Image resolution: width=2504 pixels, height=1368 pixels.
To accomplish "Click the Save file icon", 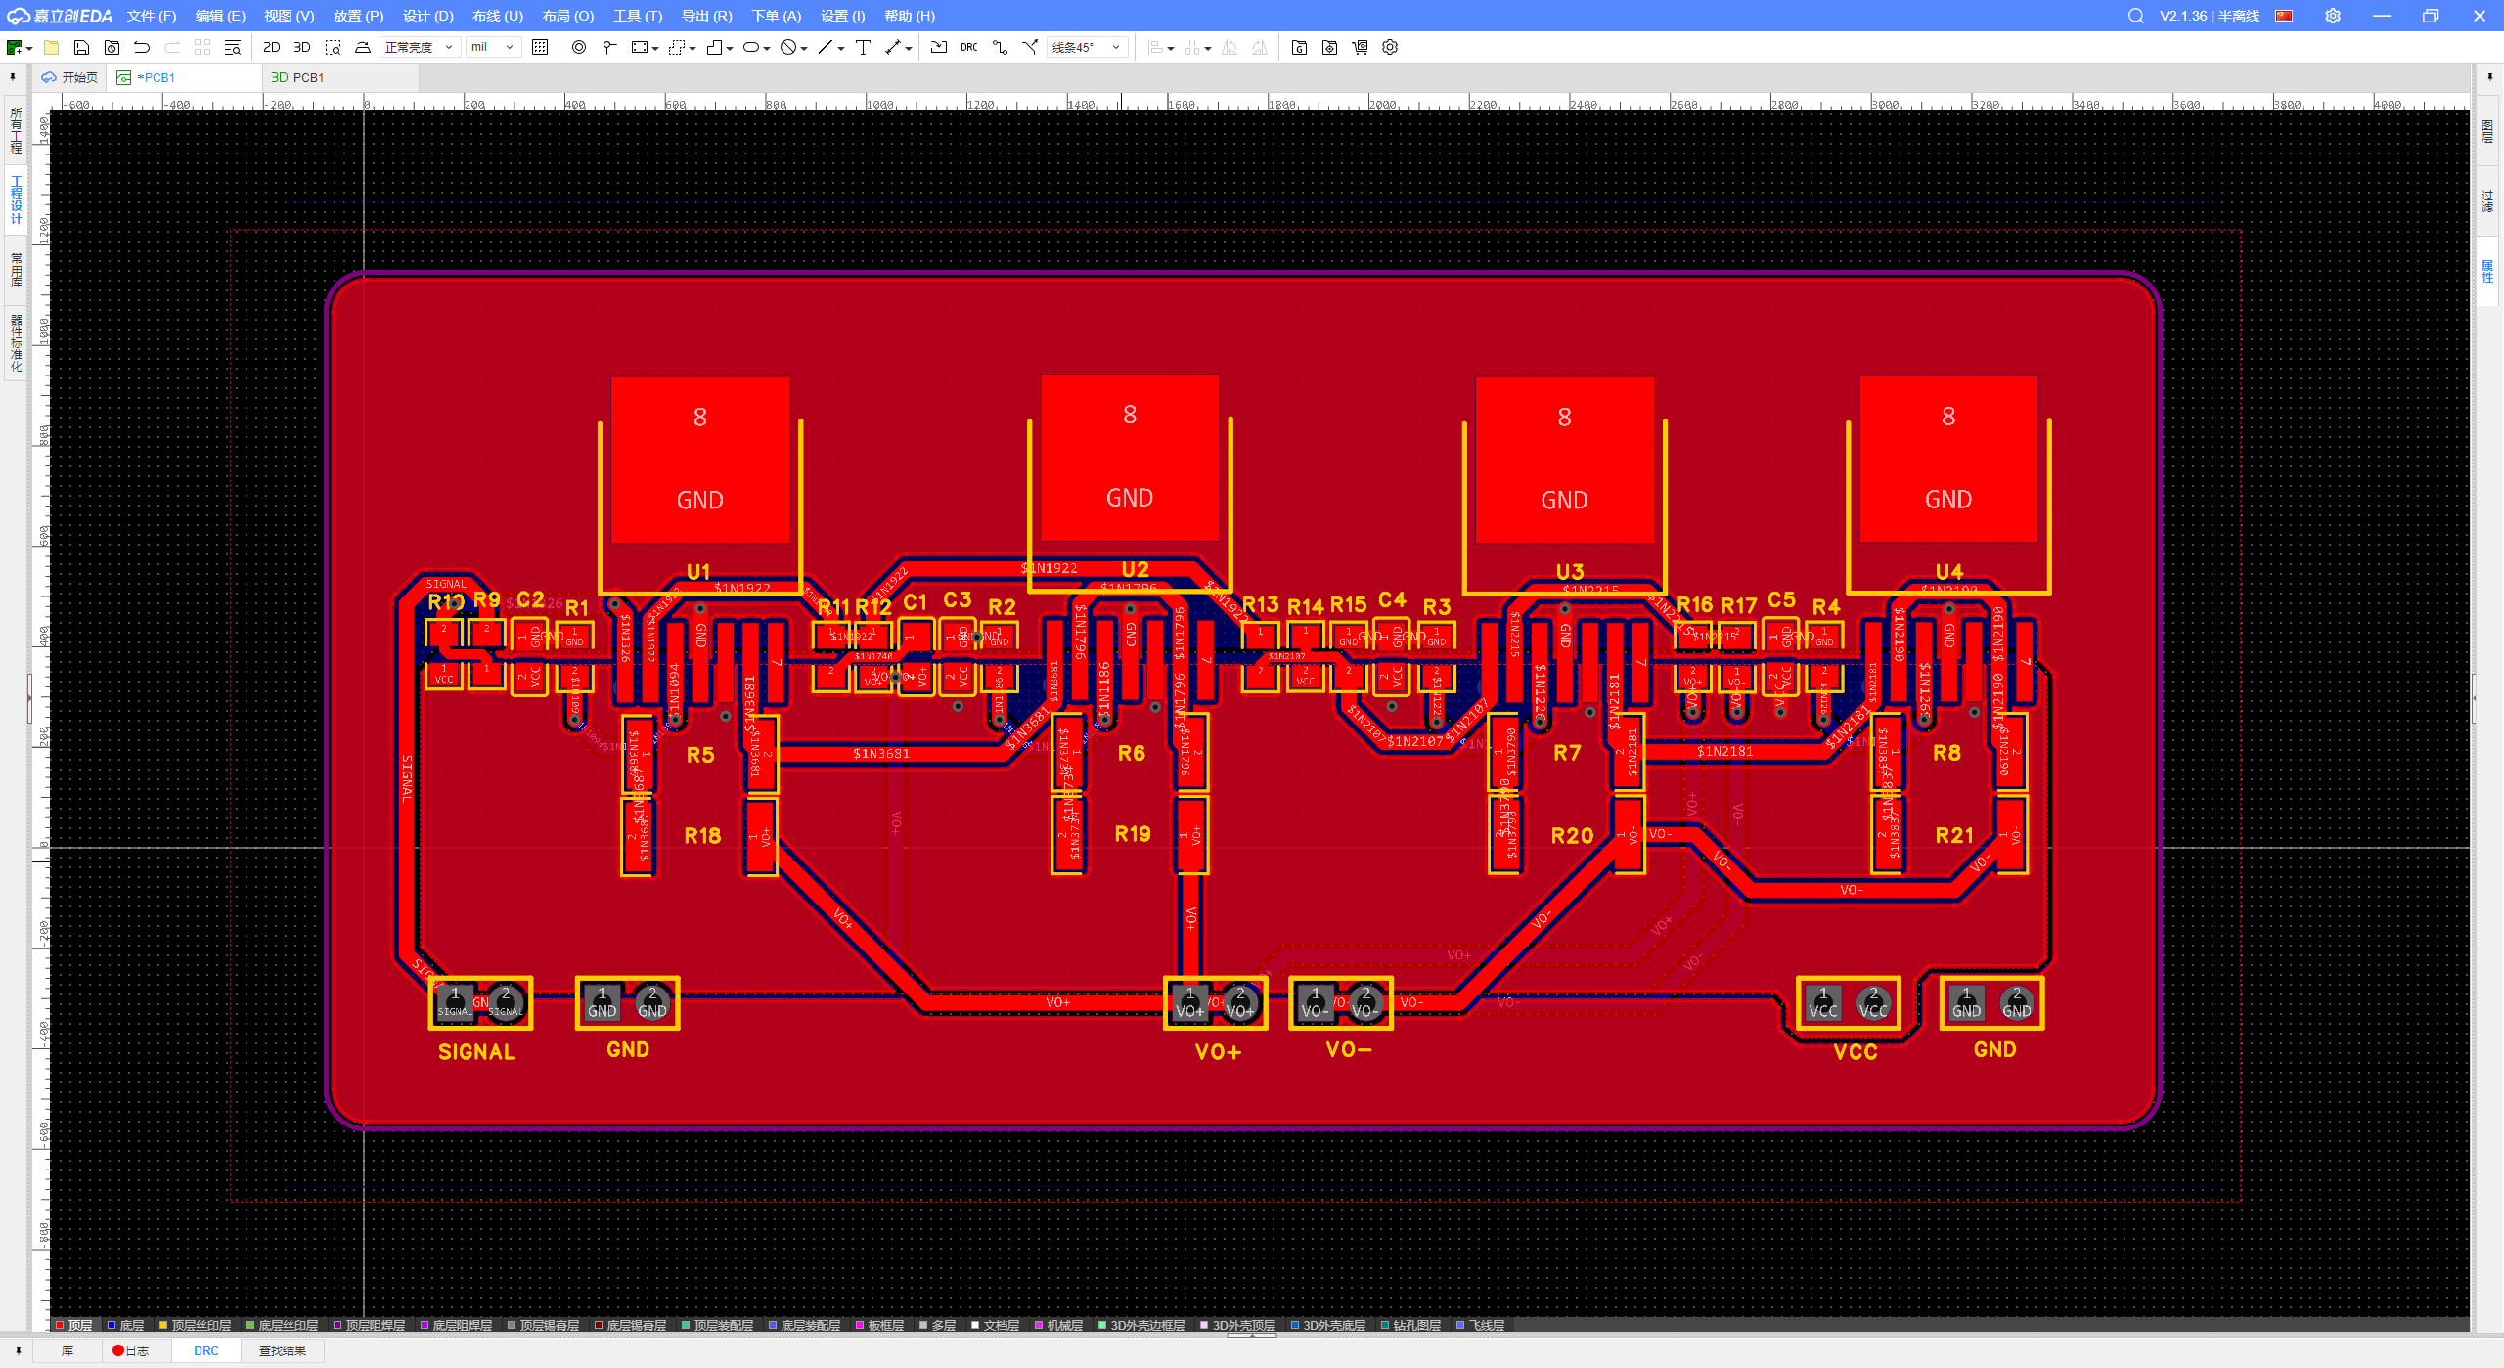I will click(x=81, y=47).
